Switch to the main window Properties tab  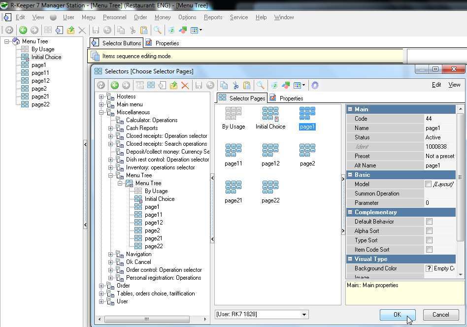tap(163, 43)
